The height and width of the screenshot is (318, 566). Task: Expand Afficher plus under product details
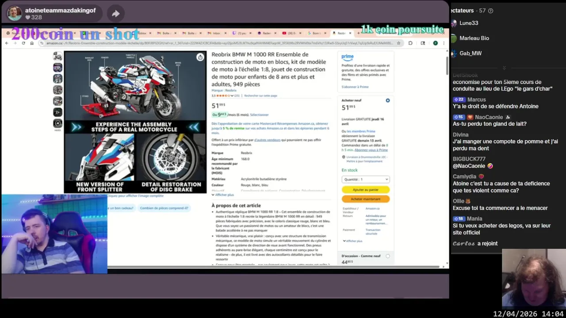(223, 195)
